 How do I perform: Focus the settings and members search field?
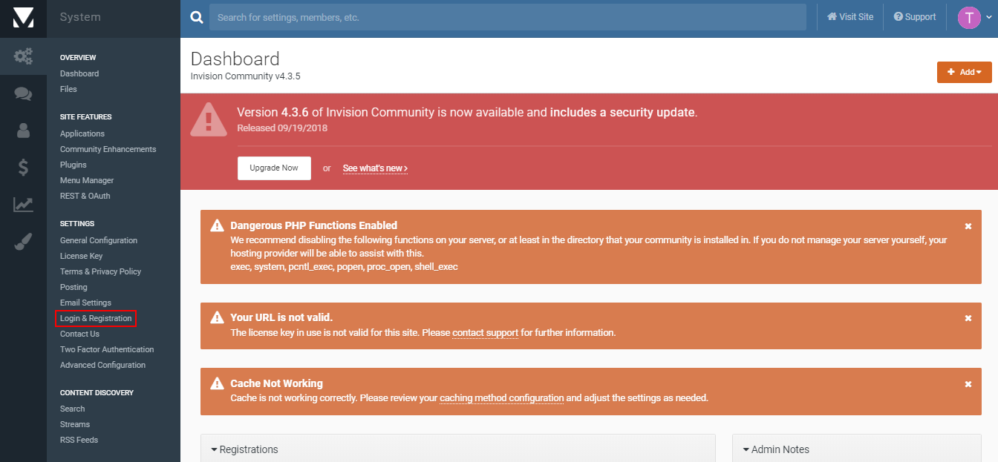tap(507, 17)
